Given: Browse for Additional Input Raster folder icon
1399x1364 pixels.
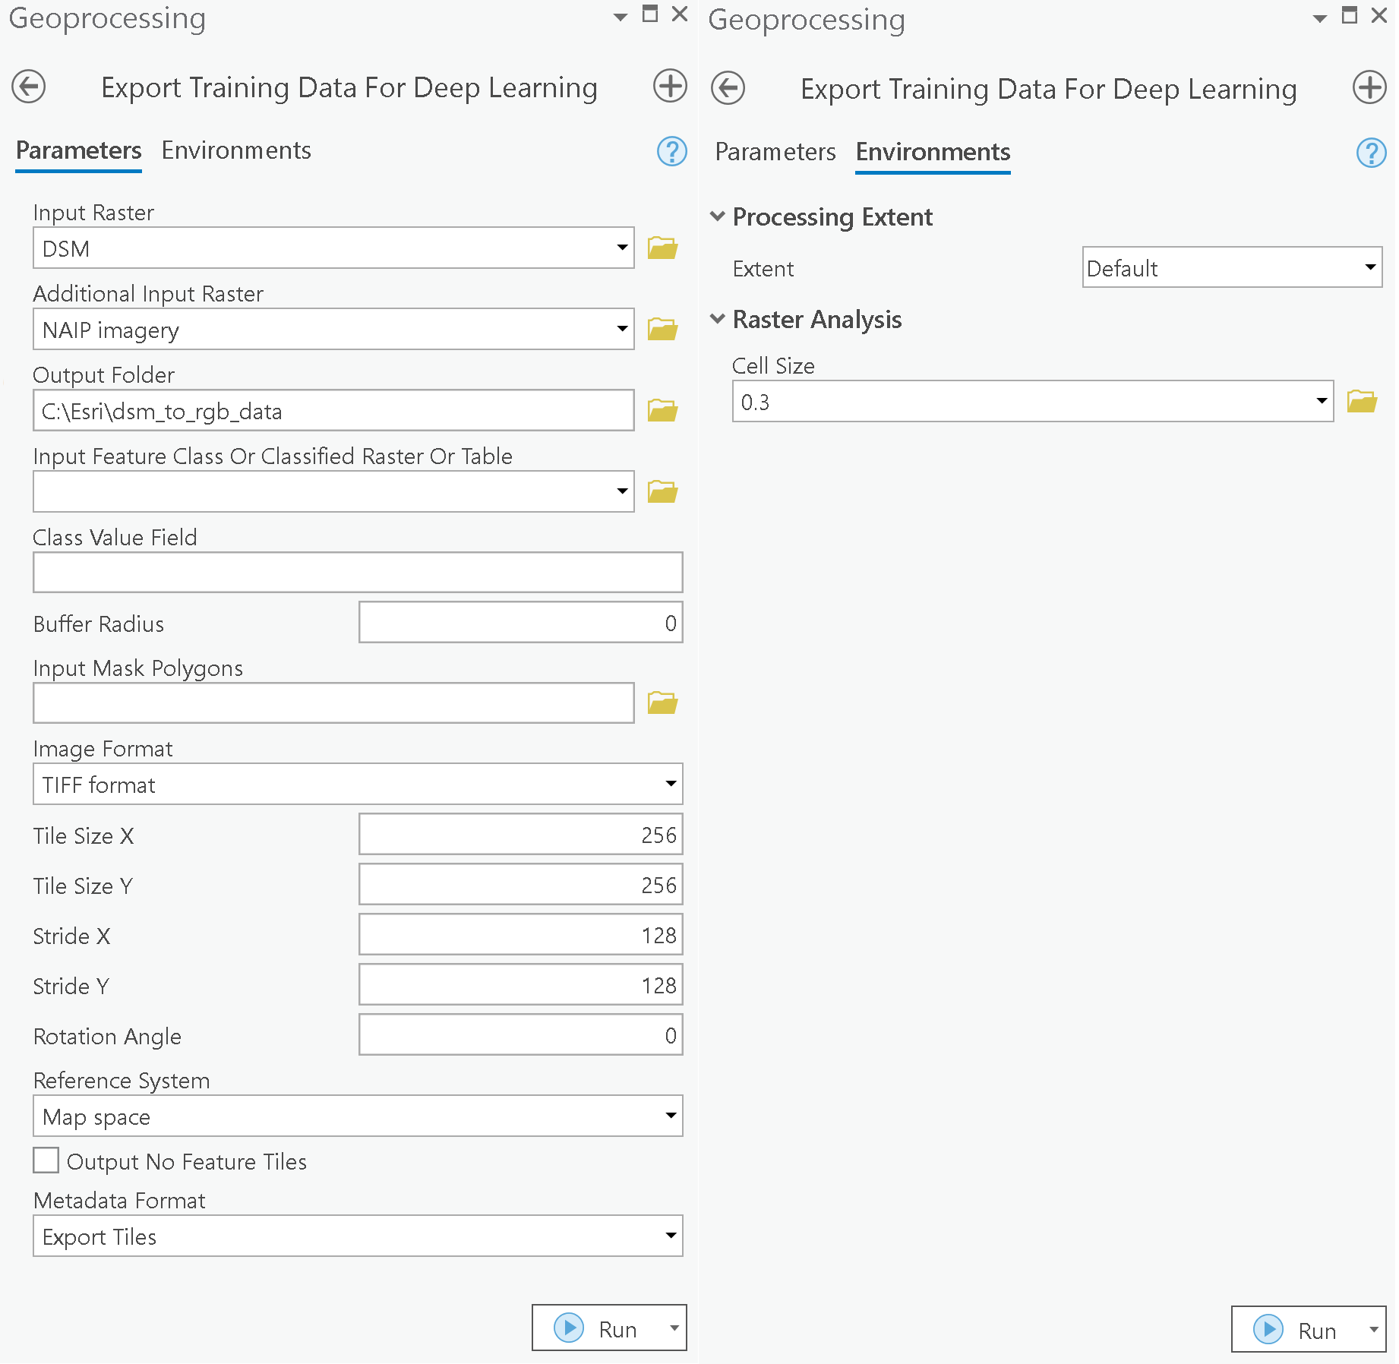Looking at the screenshot, I should (662, 330).
